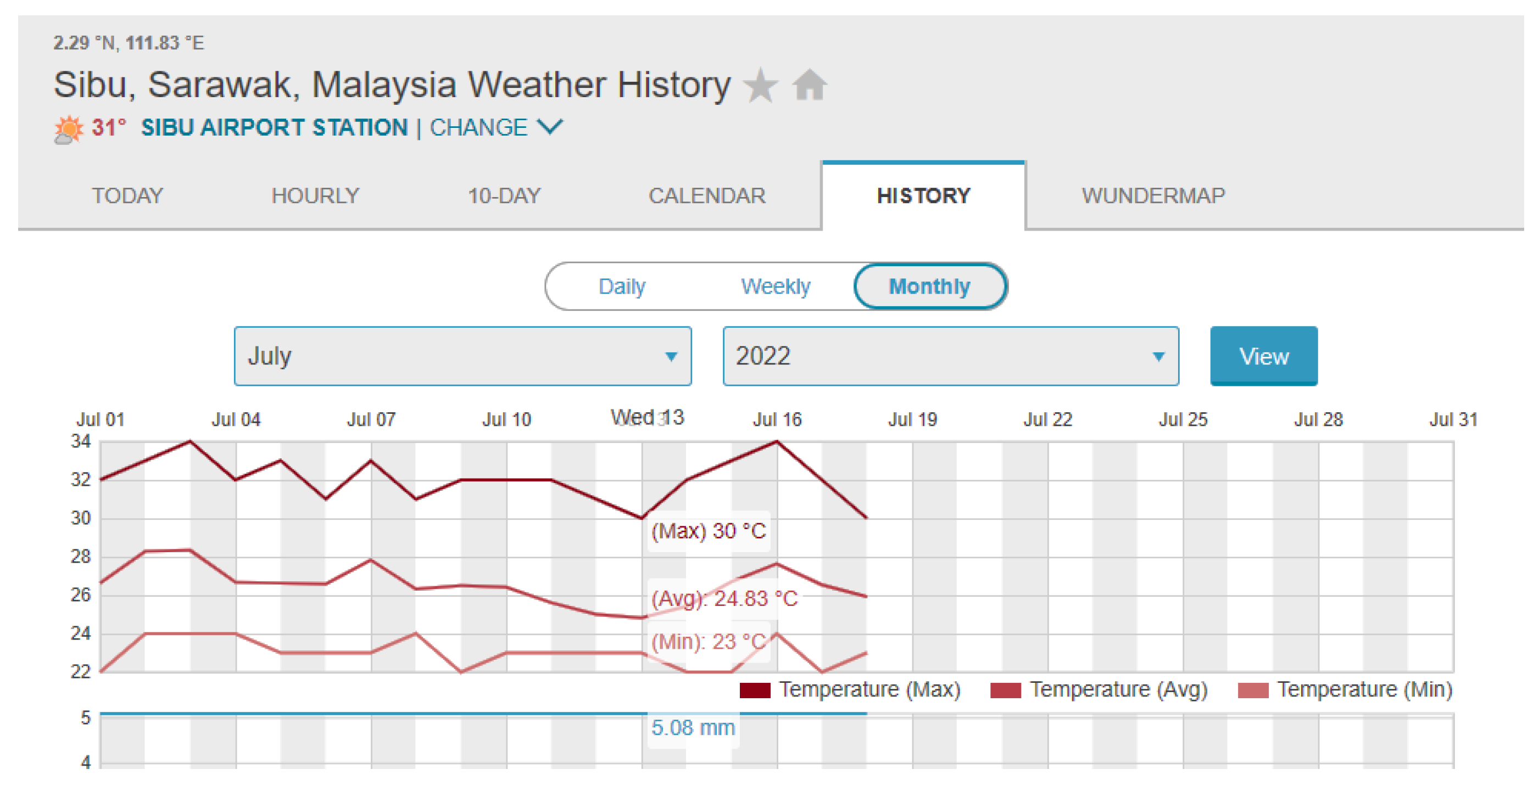1539x786 pixels.
Task: Open the TODAY tab
Action: pyautogui.click(x=127, y=196)
